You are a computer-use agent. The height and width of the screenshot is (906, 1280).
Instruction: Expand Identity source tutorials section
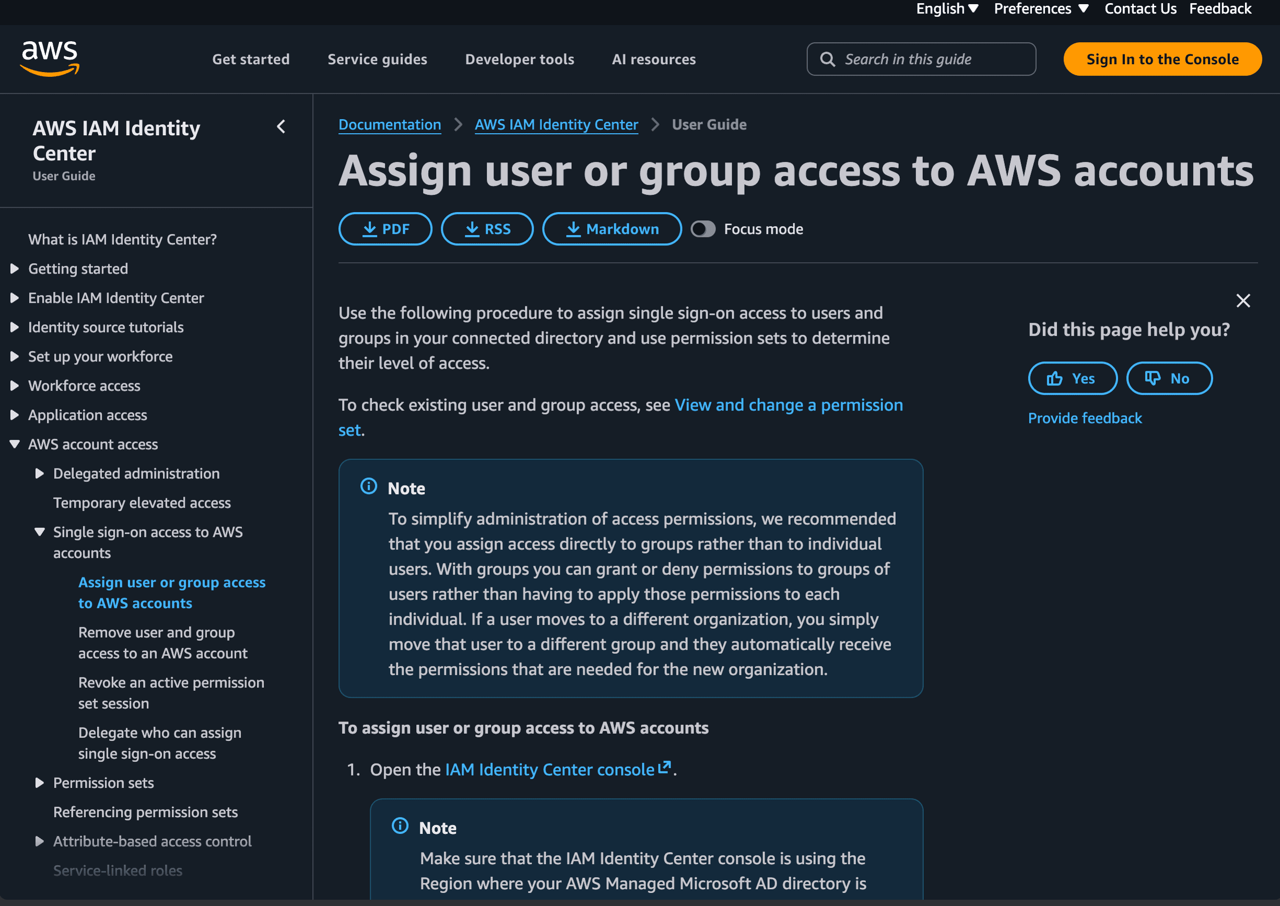15,327
